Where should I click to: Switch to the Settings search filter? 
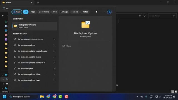64,12
